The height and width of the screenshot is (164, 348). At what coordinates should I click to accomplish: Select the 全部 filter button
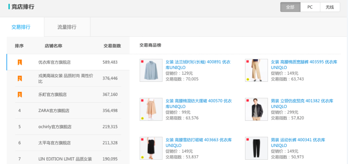[x=290, y=7]
